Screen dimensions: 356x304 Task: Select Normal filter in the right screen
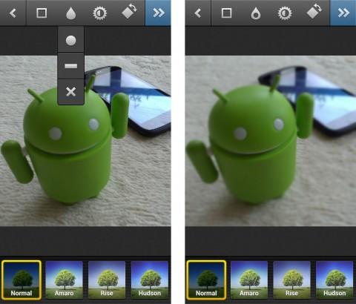coord(206,280)
